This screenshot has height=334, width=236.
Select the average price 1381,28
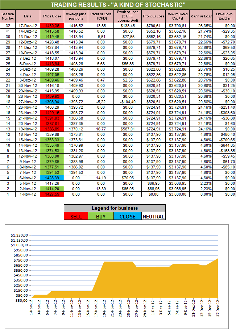click(x=76, y=151)
